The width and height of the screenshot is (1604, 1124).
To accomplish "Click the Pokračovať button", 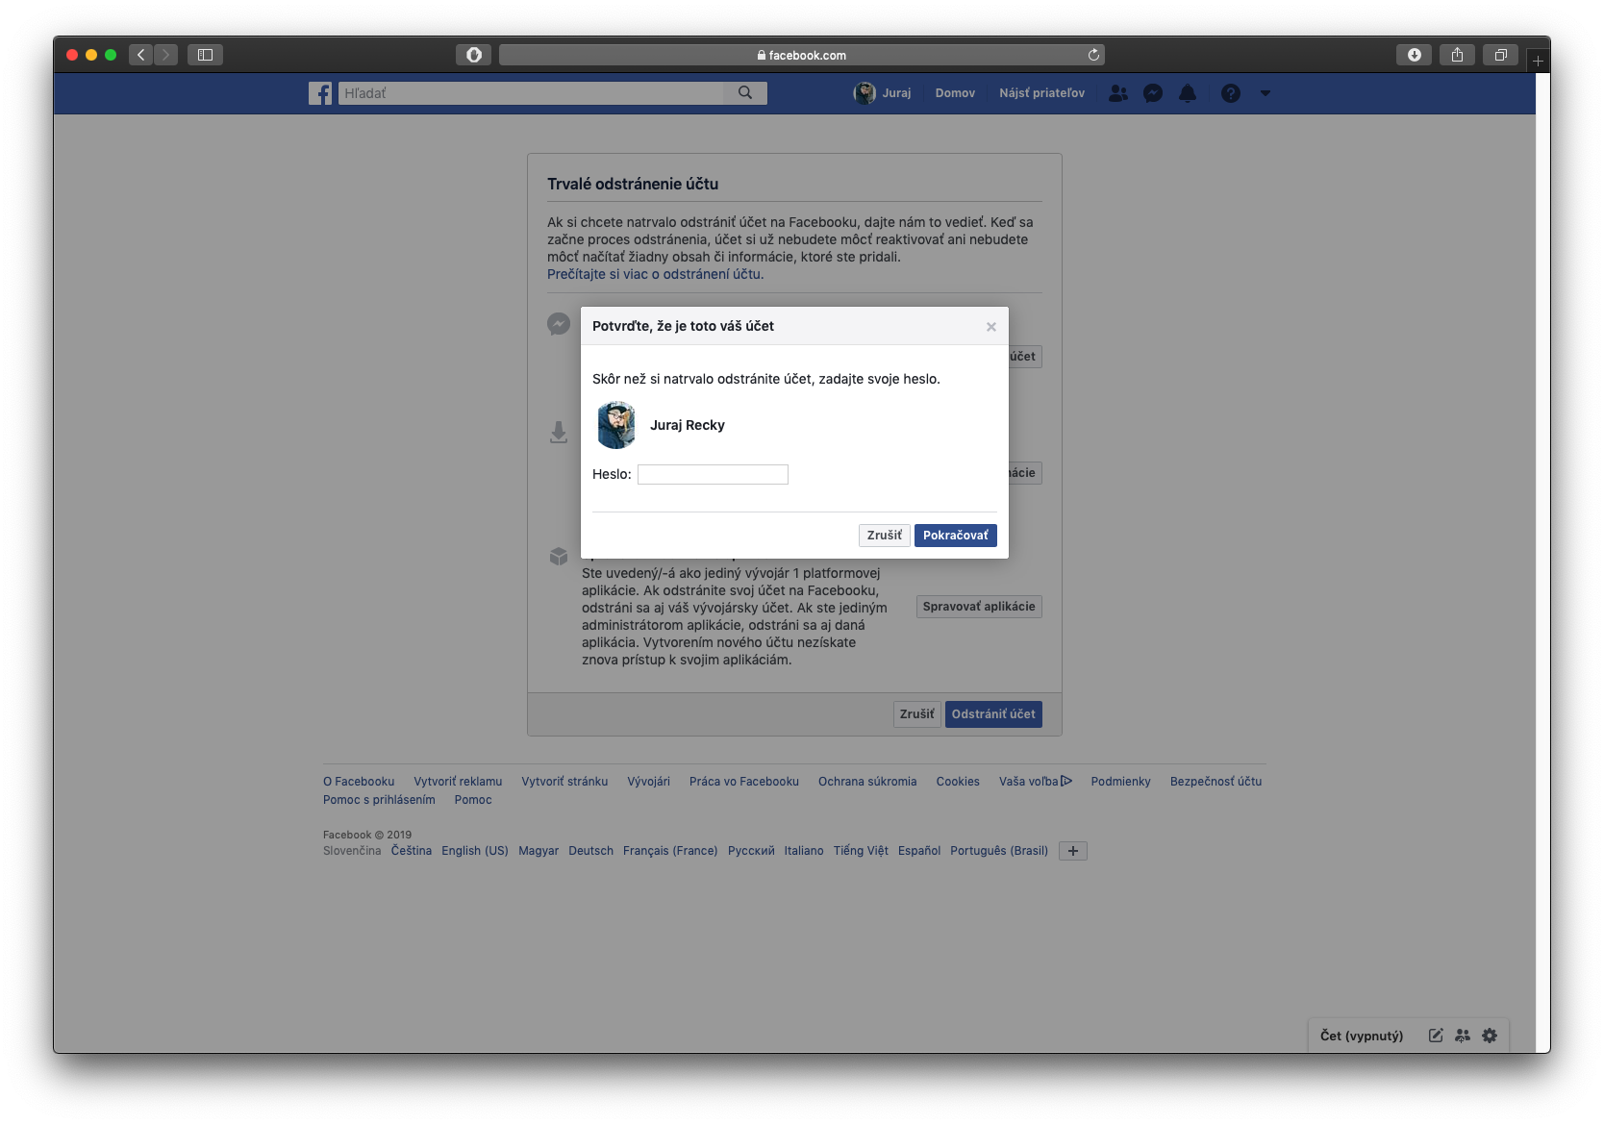I will (x=955, y=536).
